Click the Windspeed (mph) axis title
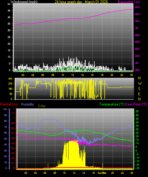The image size is (148, 177). [24, 2]
